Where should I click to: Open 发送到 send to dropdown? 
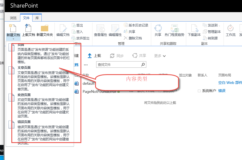tap(211, 25)
